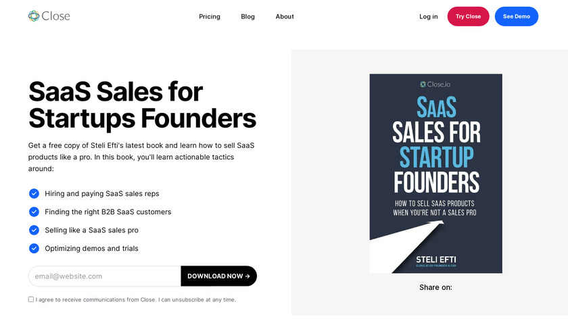Click checkmark icon beside Selling like a pro
The height and width of the screenshot is (319, 568).
pyautogui.click(x=34, y=230)
